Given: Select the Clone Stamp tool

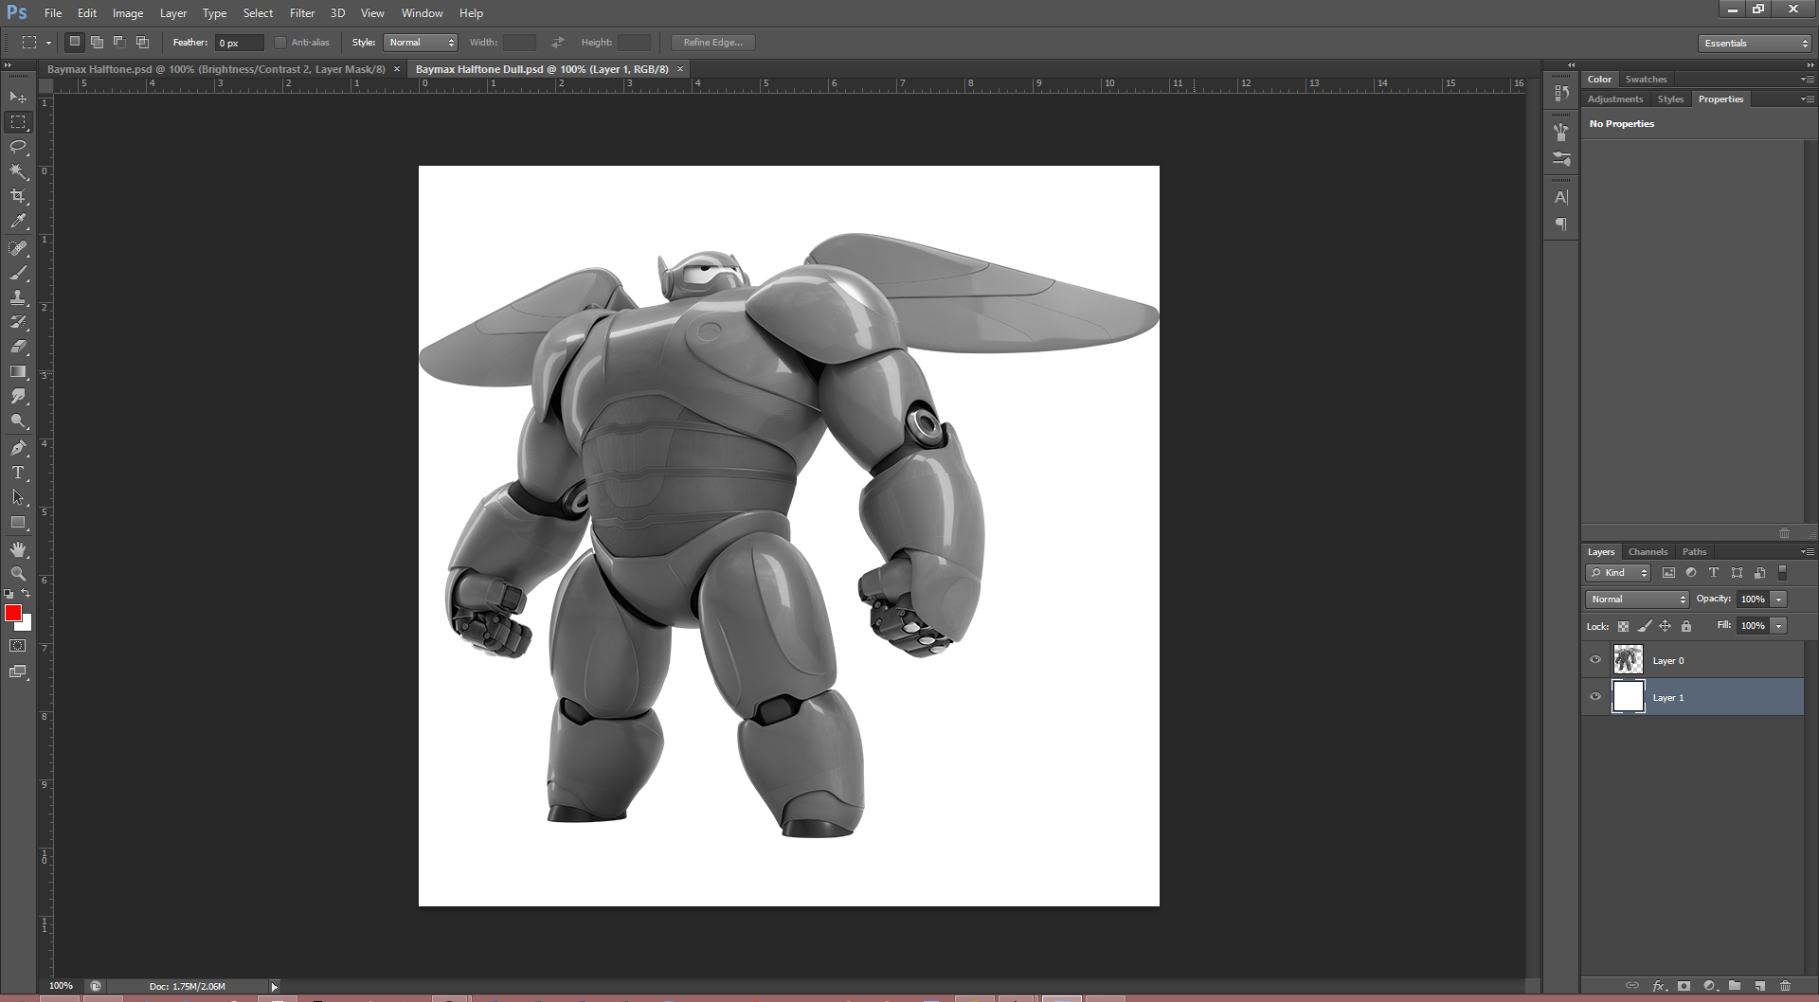Looking at the screenshot, I should [x=18, y=297].
